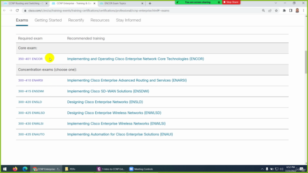
Task: Select the Getting Started tab
Action: (48, 20)
